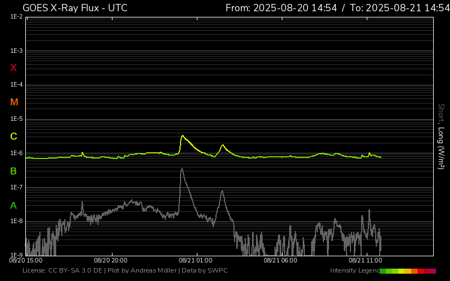The image size is (450, 281).
Task: Select the yellow C flare class label
Action: [x=13, y=137]
